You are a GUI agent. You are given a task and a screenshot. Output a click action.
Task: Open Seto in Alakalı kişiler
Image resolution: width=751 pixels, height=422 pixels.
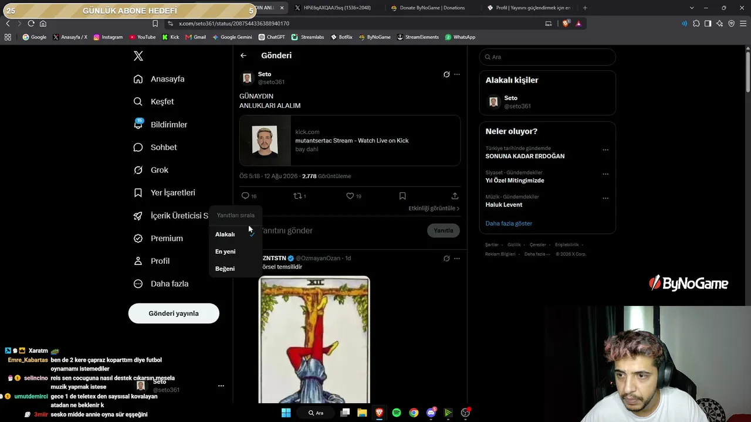pos(547,102)
